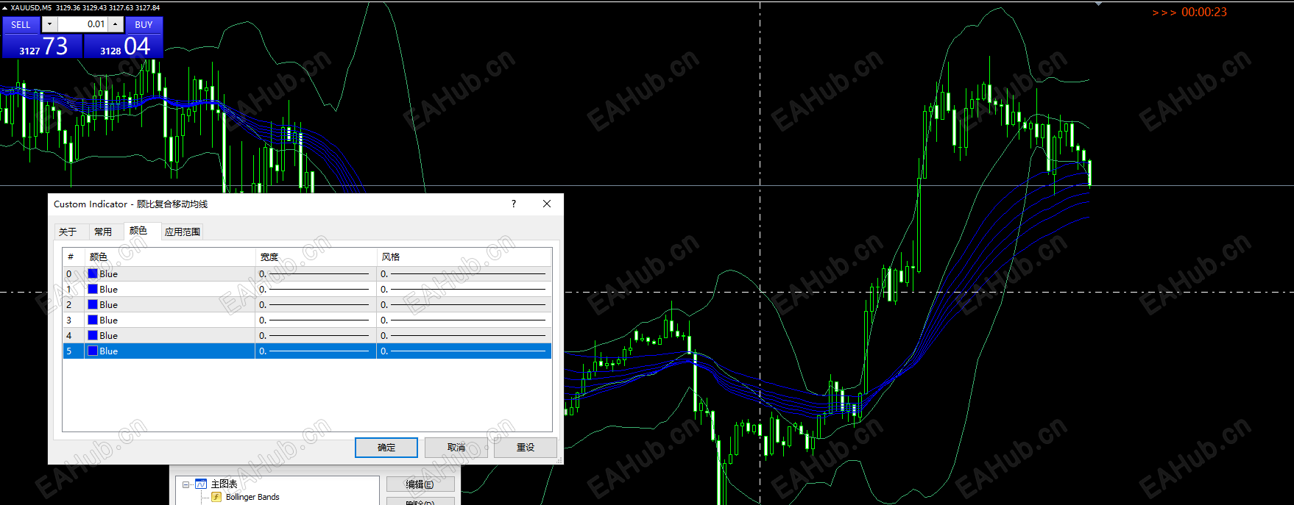Close the Custom Indicator dialog

click(x=547, y=204)
